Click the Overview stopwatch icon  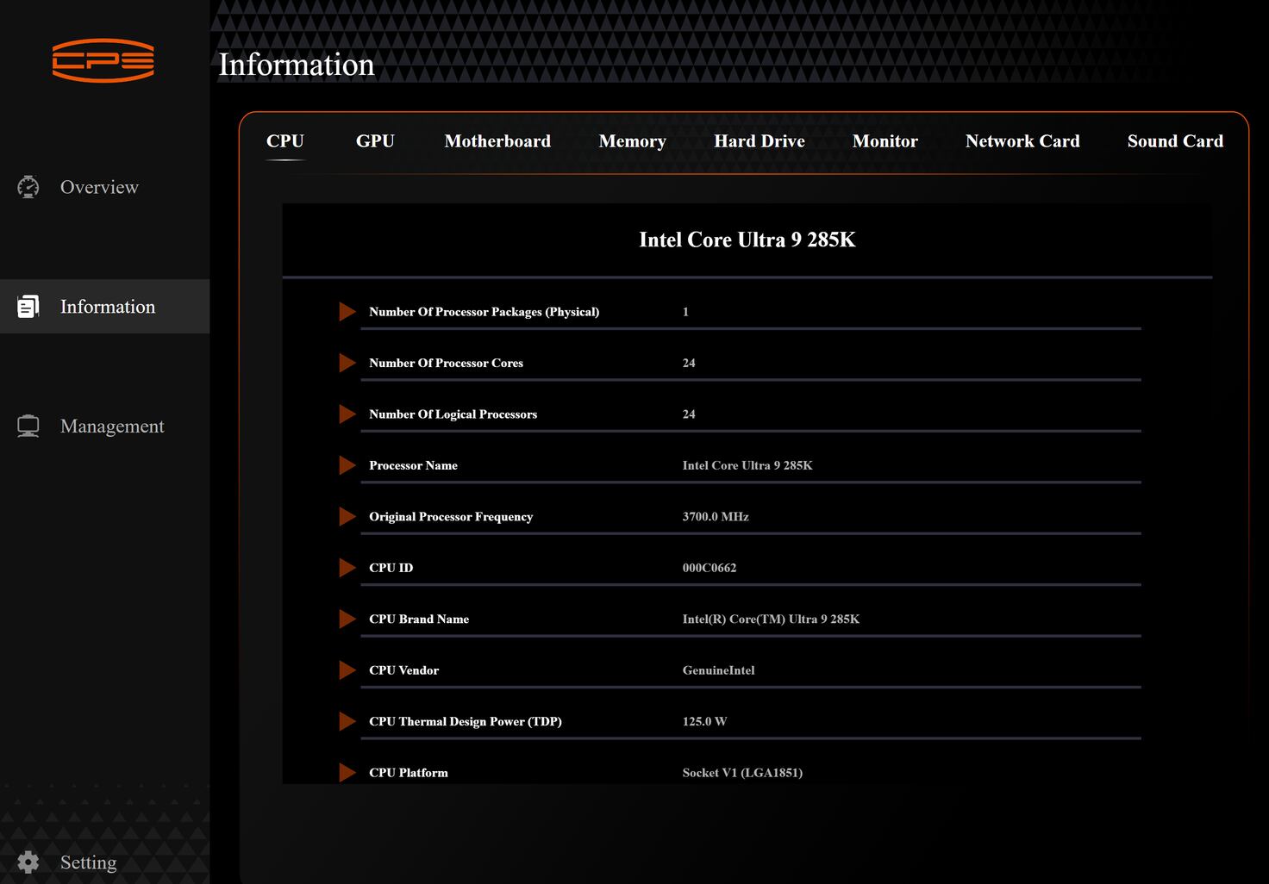(x=28, y=187)
